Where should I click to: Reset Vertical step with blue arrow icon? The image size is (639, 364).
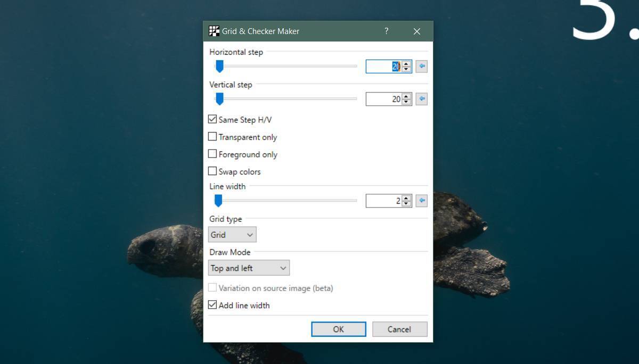(x=421, y=99)
